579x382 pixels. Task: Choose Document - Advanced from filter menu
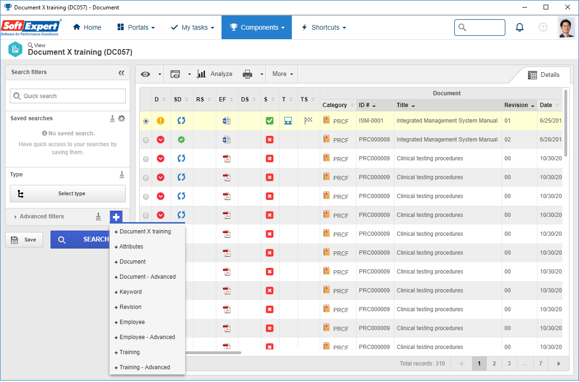pos(147,277)
